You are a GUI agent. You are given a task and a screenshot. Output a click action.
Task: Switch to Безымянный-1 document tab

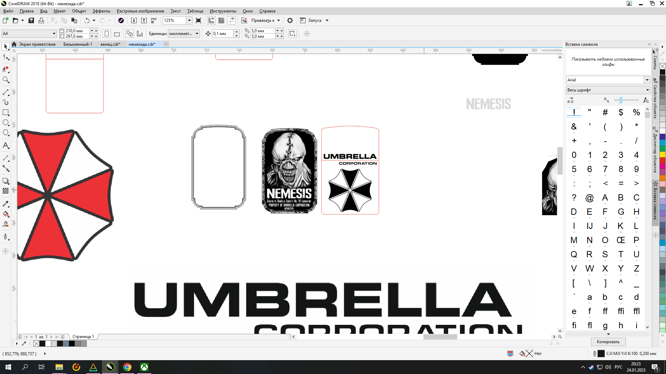pyautogui.click(x=78, y=44)
